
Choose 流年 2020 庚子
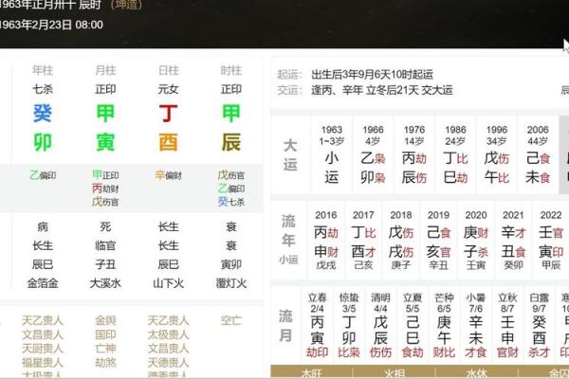[x=476, y=240]
